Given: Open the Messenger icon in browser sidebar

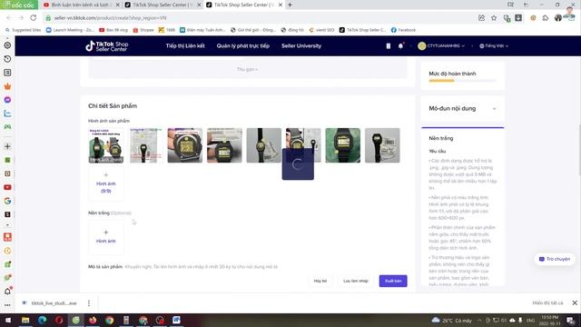Looking at the screenshot, I should (7, 100).
